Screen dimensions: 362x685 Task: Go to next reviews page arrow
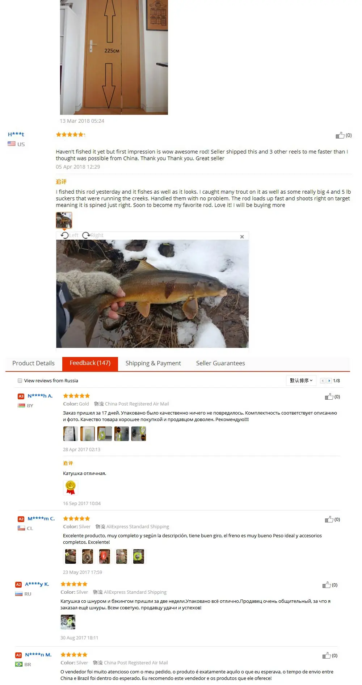329,381
